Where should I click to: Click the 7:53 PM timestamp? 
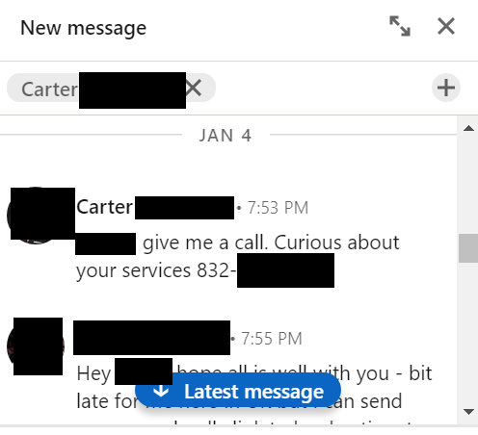278,208
